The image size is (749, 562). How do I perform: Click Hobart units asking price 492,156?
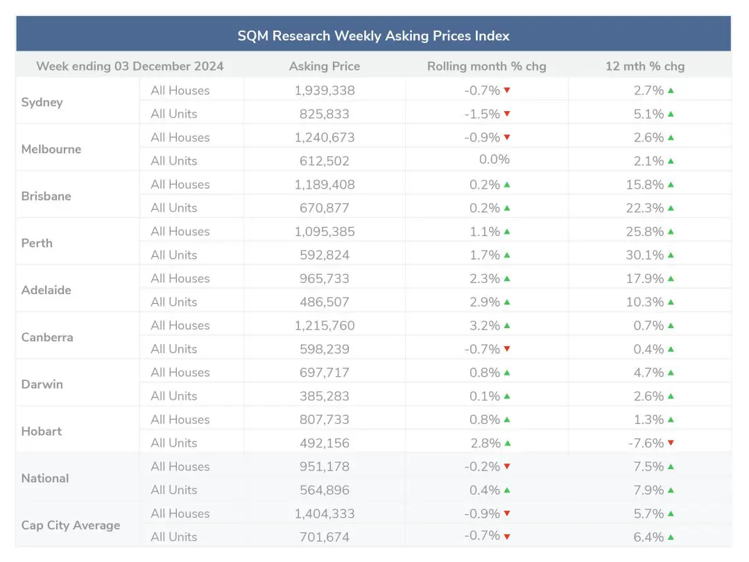pyautogui.click(x=325, y=443)
